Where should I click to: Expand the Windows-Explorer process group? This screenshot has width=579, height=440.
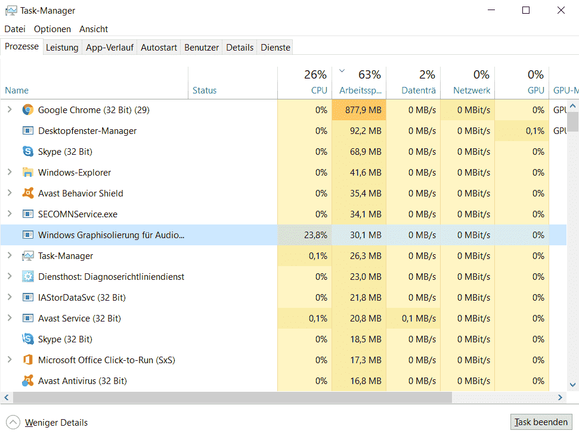click(10, 172)
